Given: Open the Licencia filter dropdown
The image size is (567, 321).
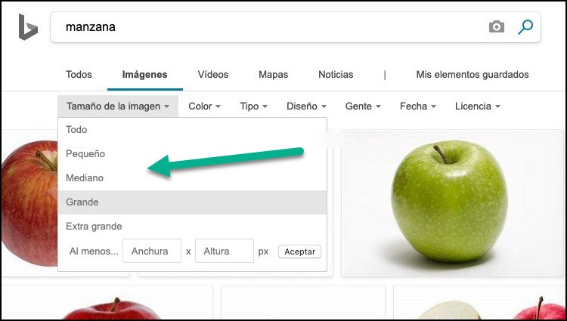Looking at the screenshot, I should point(477,106).
